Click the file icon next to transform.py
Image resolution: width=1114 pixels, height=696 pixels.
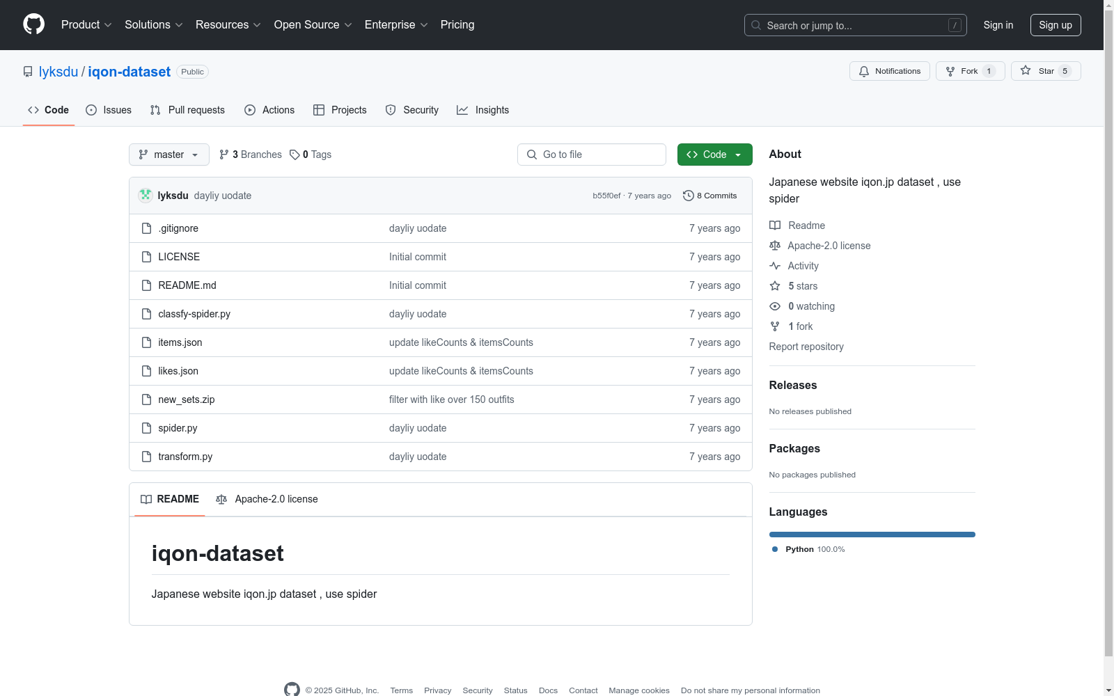click(x=146, y=457)
